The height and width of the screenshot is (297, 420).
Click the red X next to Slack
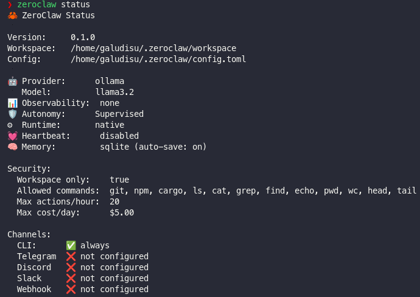point(71,278)
